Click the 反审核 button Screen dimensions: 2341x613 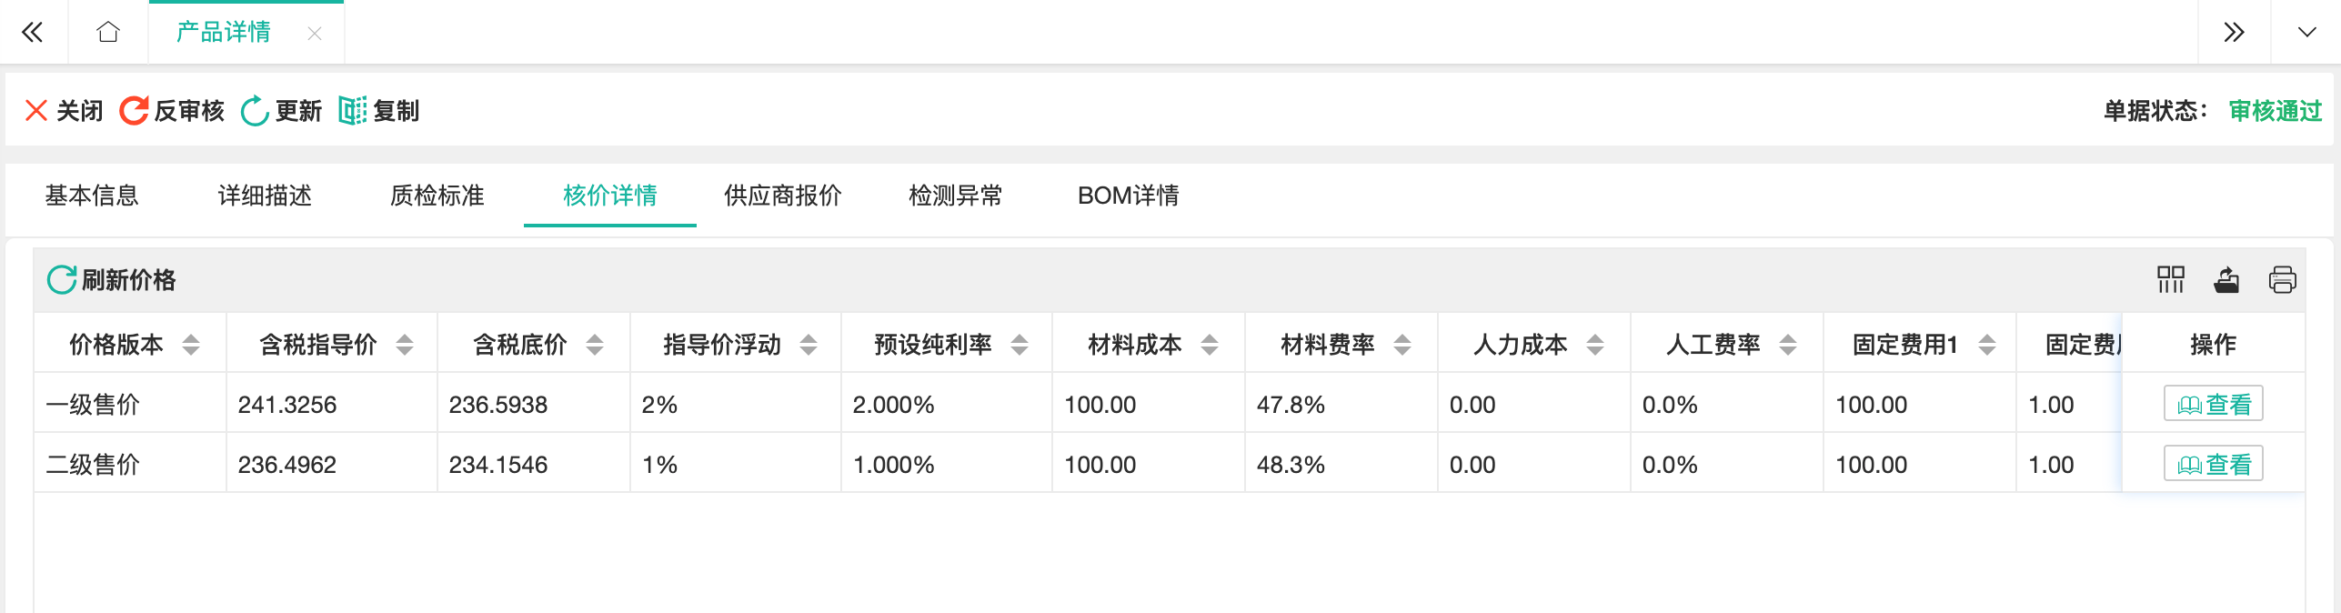point(173,111)
